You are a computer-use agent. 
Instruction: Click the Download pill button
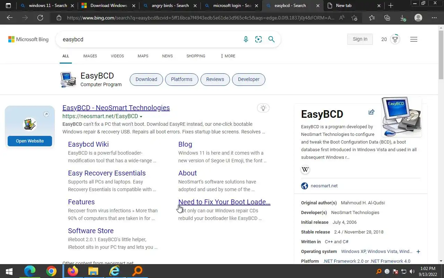coord(146,79)
